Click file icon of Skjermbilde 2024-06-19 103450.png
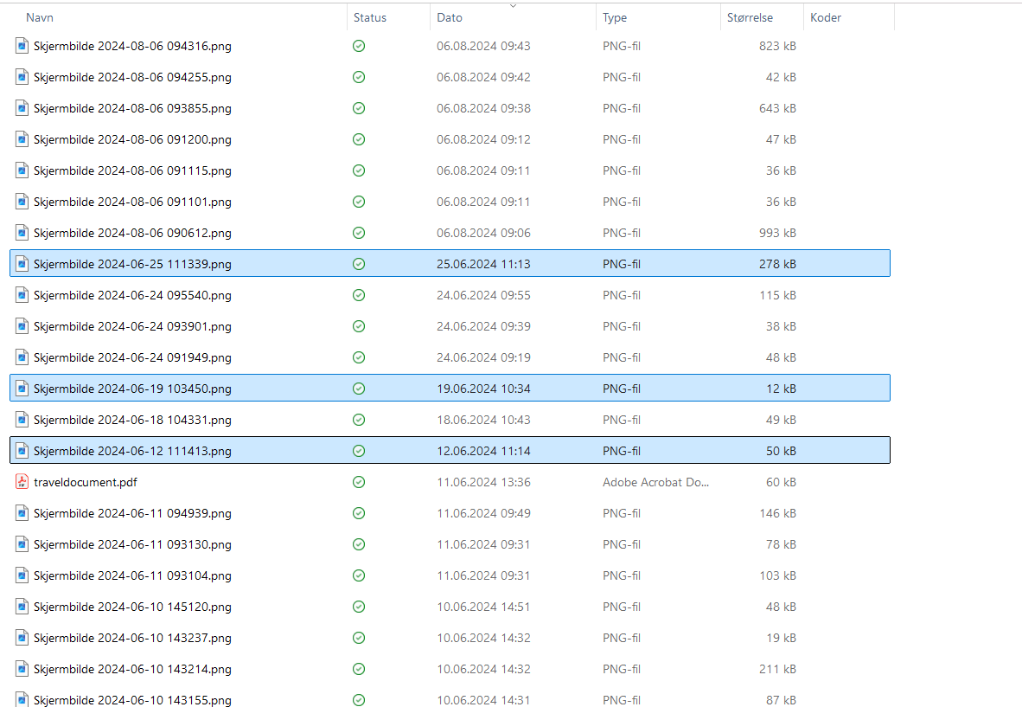The height and width of the screenshot is (707, 1022). (22, 389)
